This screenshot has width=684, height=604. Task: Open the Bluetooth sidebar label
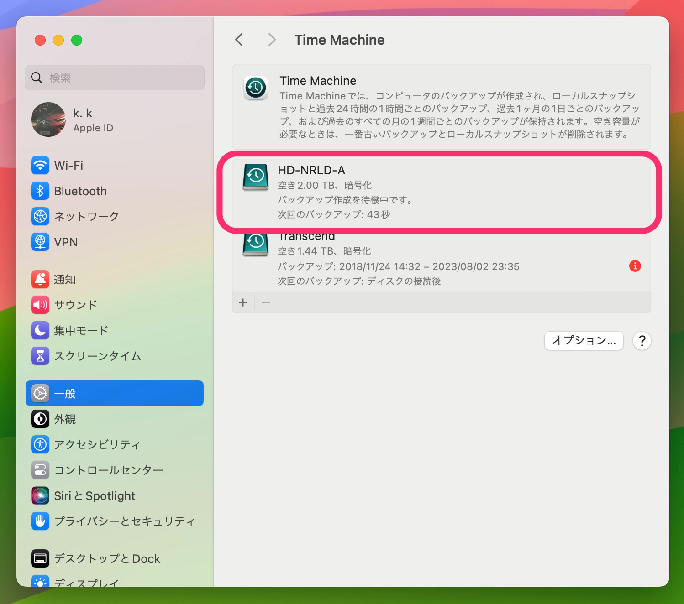[80, 191]
